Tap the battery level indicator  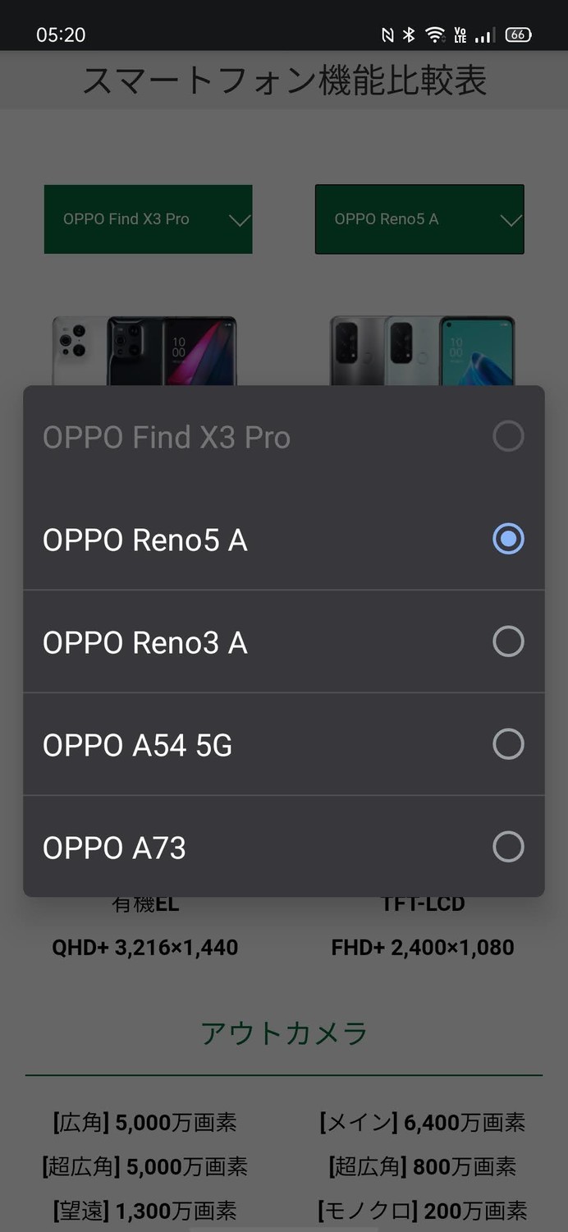coord(518,34)
